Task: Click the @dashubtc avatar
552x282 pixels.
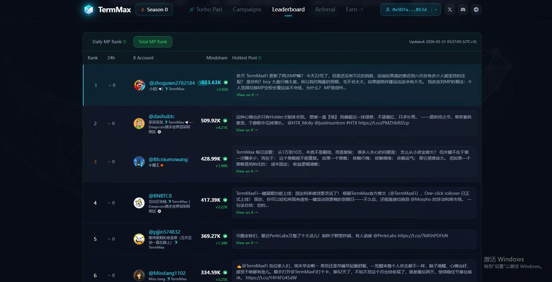Action: click(x=139, y=123)
